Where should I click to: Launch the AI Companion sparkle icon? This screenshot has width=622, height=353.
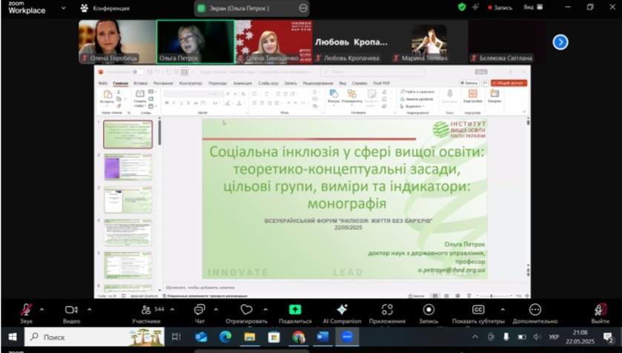coord(342,310)
